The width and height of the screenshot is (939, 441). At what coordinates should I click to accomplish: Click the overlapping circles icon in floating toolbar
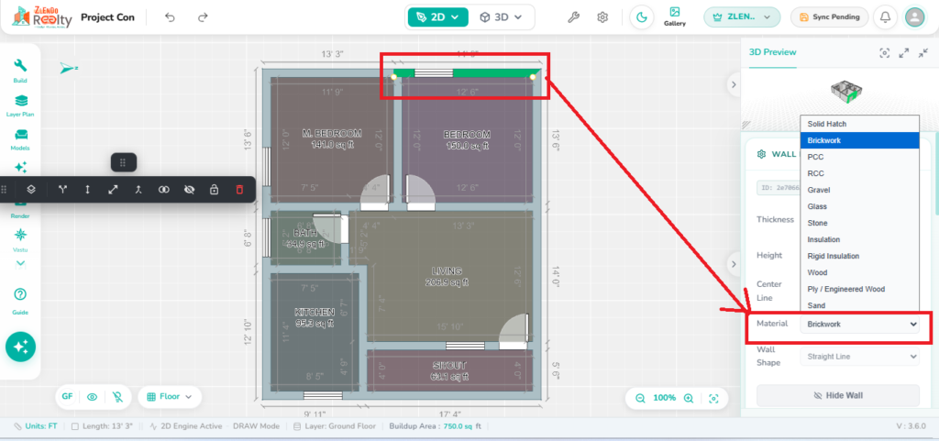pyautogui.click(x=163, y=189)
